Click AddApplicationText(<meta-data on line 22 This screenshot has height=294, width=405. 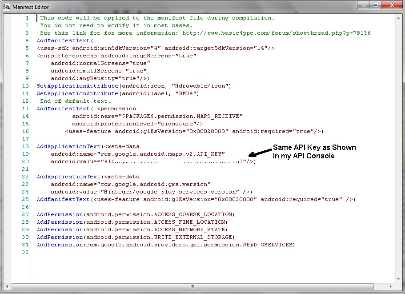coord(88,177)
